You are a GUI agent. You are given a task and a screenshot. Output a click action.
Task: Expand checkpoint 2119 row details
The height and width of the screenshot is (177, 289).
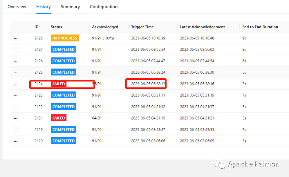[15, 141]
